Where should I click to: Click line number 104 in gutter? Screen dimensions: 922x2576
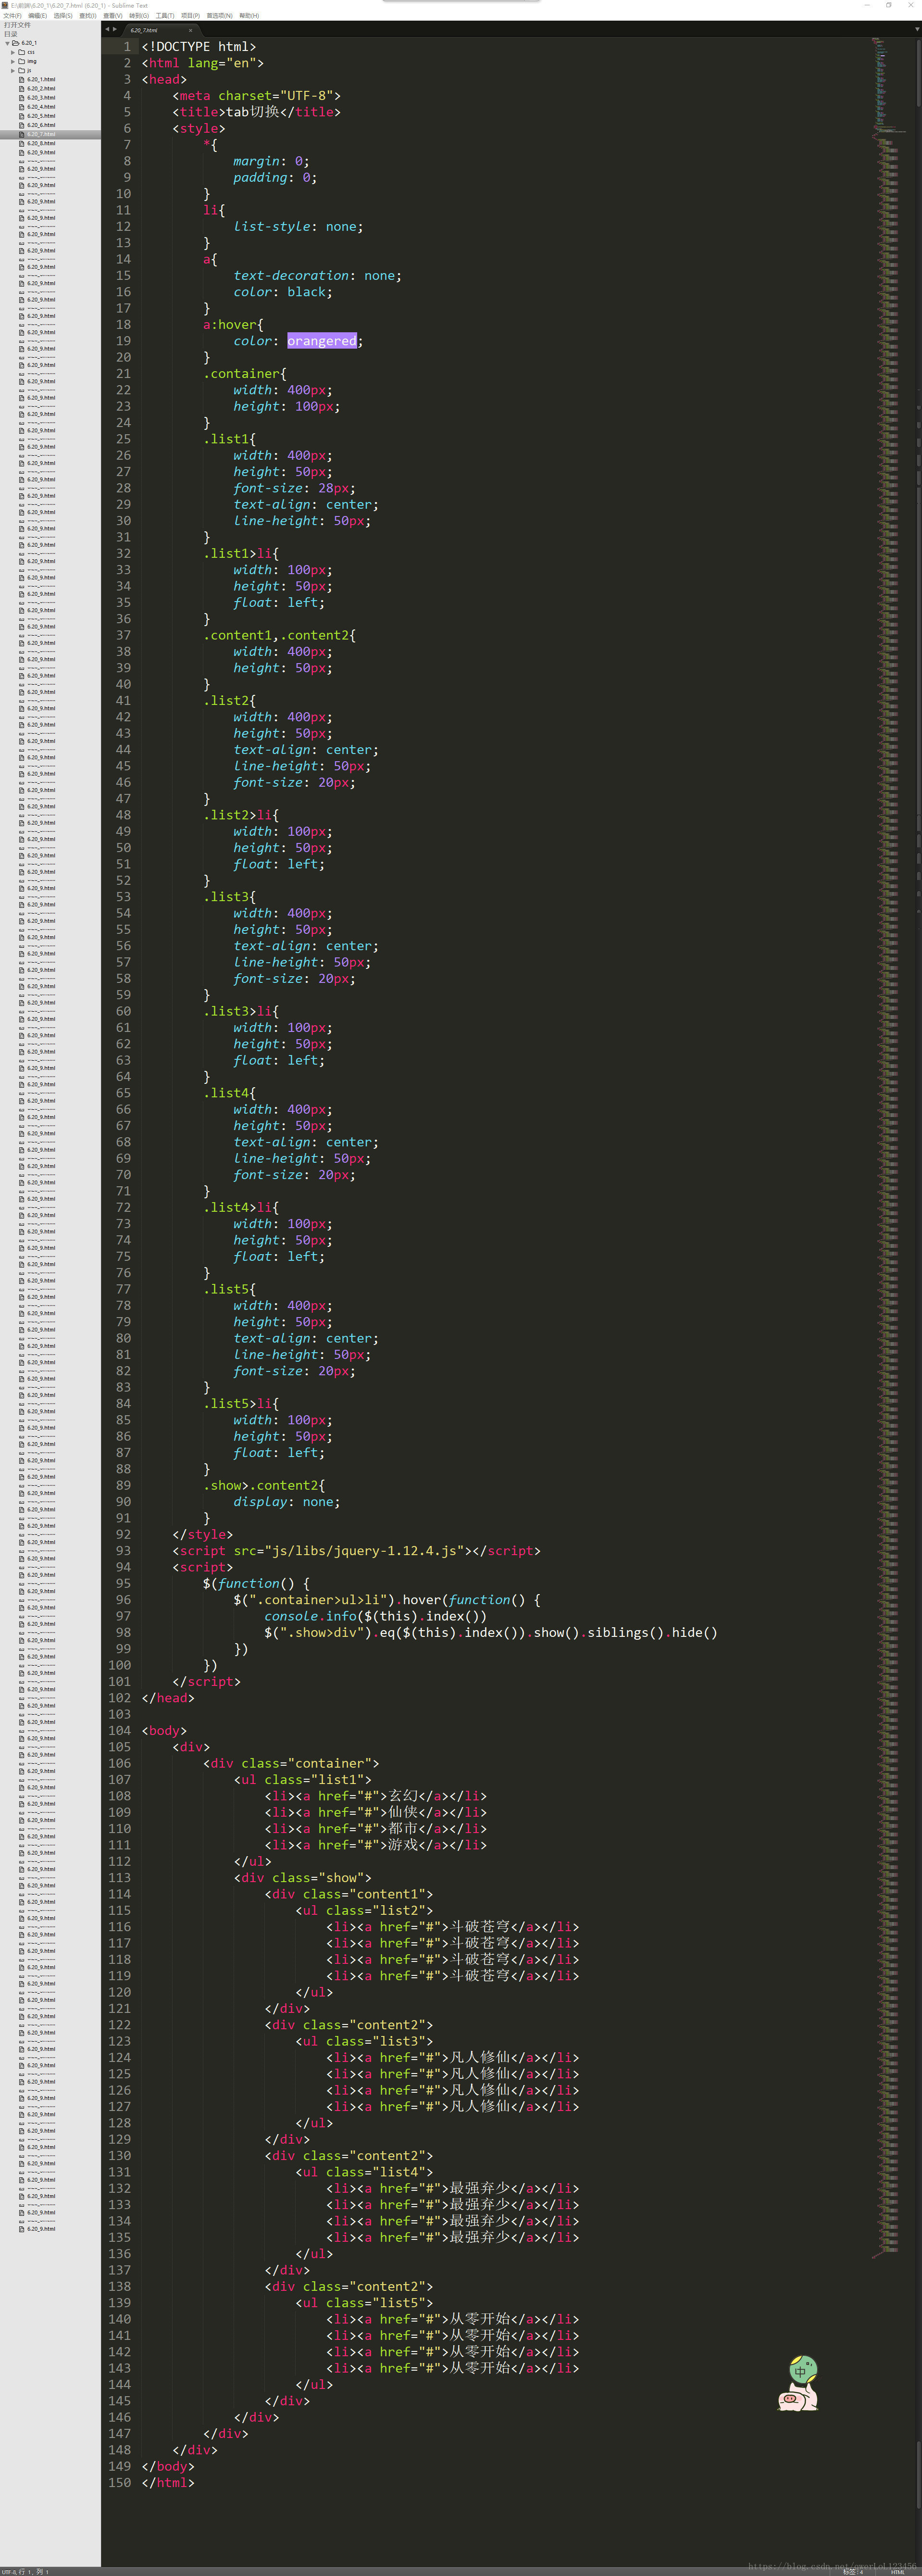pos(120,1731)
